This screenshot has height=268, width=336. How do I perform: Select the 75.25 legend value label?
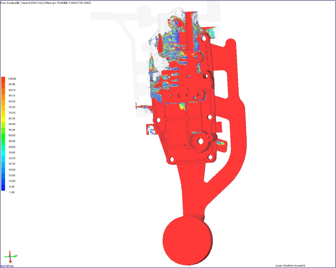click(12, 107)
